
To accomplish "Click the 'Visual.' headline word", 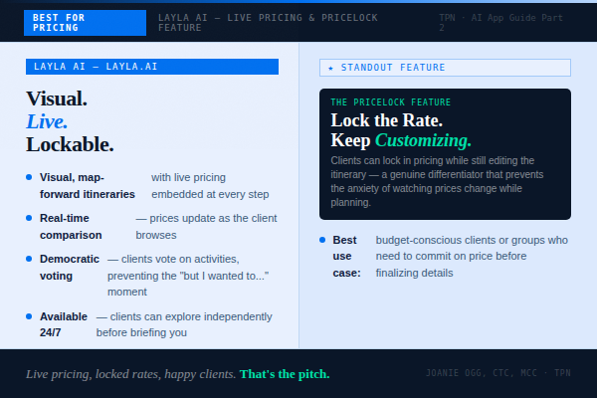I will click(57, 99).
